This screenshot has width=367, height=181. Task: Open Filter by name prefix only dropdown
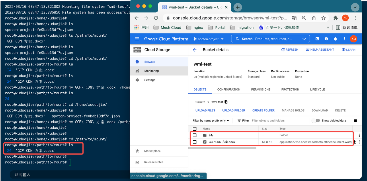coord(211,121)
